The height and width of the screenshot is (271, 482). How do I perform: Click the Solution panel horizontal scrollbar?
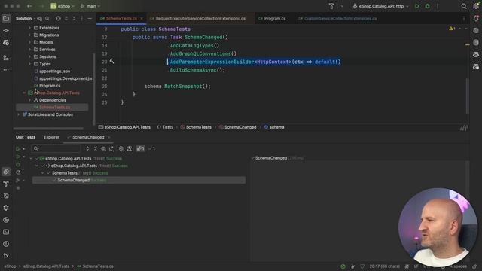[48, 129]
